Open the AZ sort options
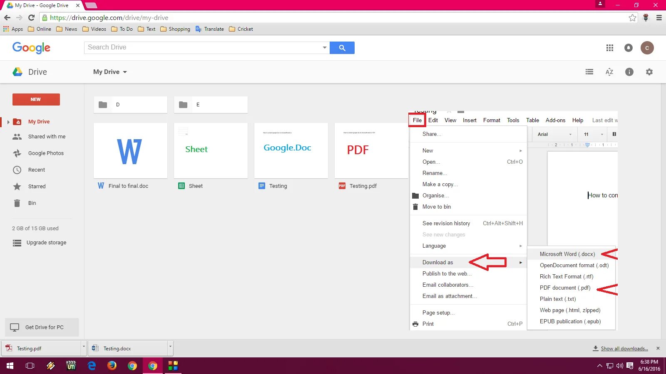Image resolution: width=666 pixels, height=374 pixels. coord(609,72)
